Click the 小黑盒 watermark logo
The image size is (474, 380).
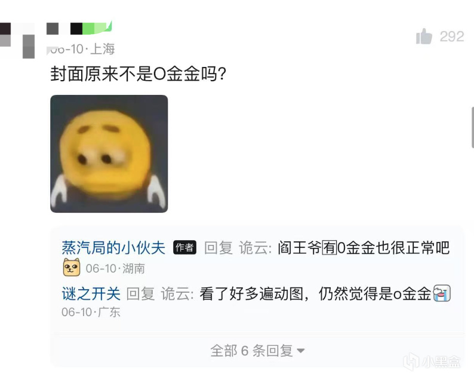point(432,361)
